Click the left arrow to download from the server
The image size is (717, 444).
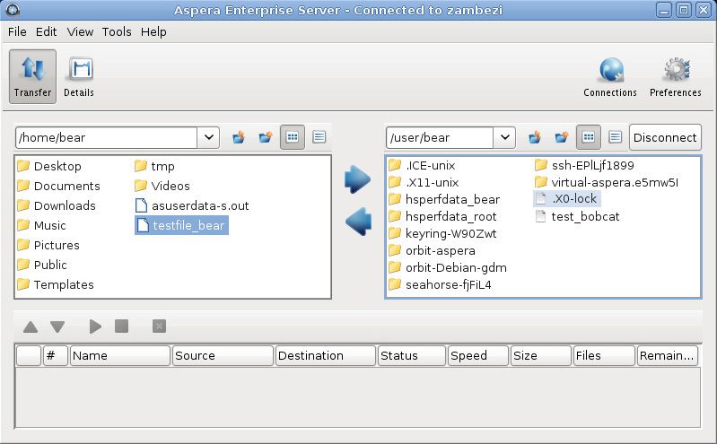pyautogui.click(x=359, y=222)
